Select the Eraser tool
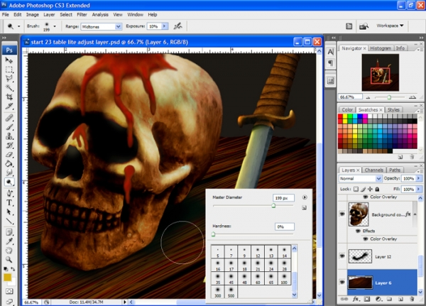The width and height of the screenshot is (426, 306). [x=9, y=154]
